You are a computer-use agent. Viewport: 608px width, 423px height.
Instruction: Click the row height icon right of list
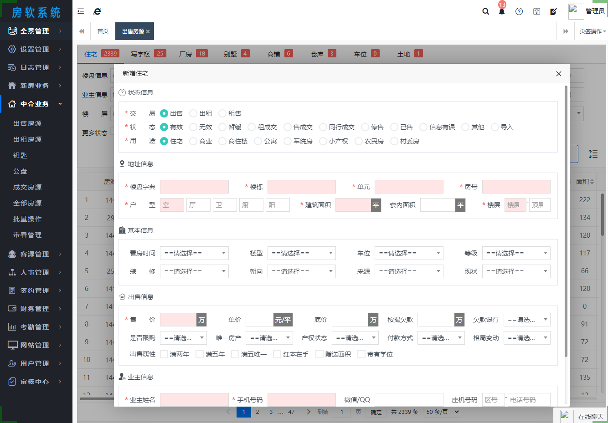(593, 154)
